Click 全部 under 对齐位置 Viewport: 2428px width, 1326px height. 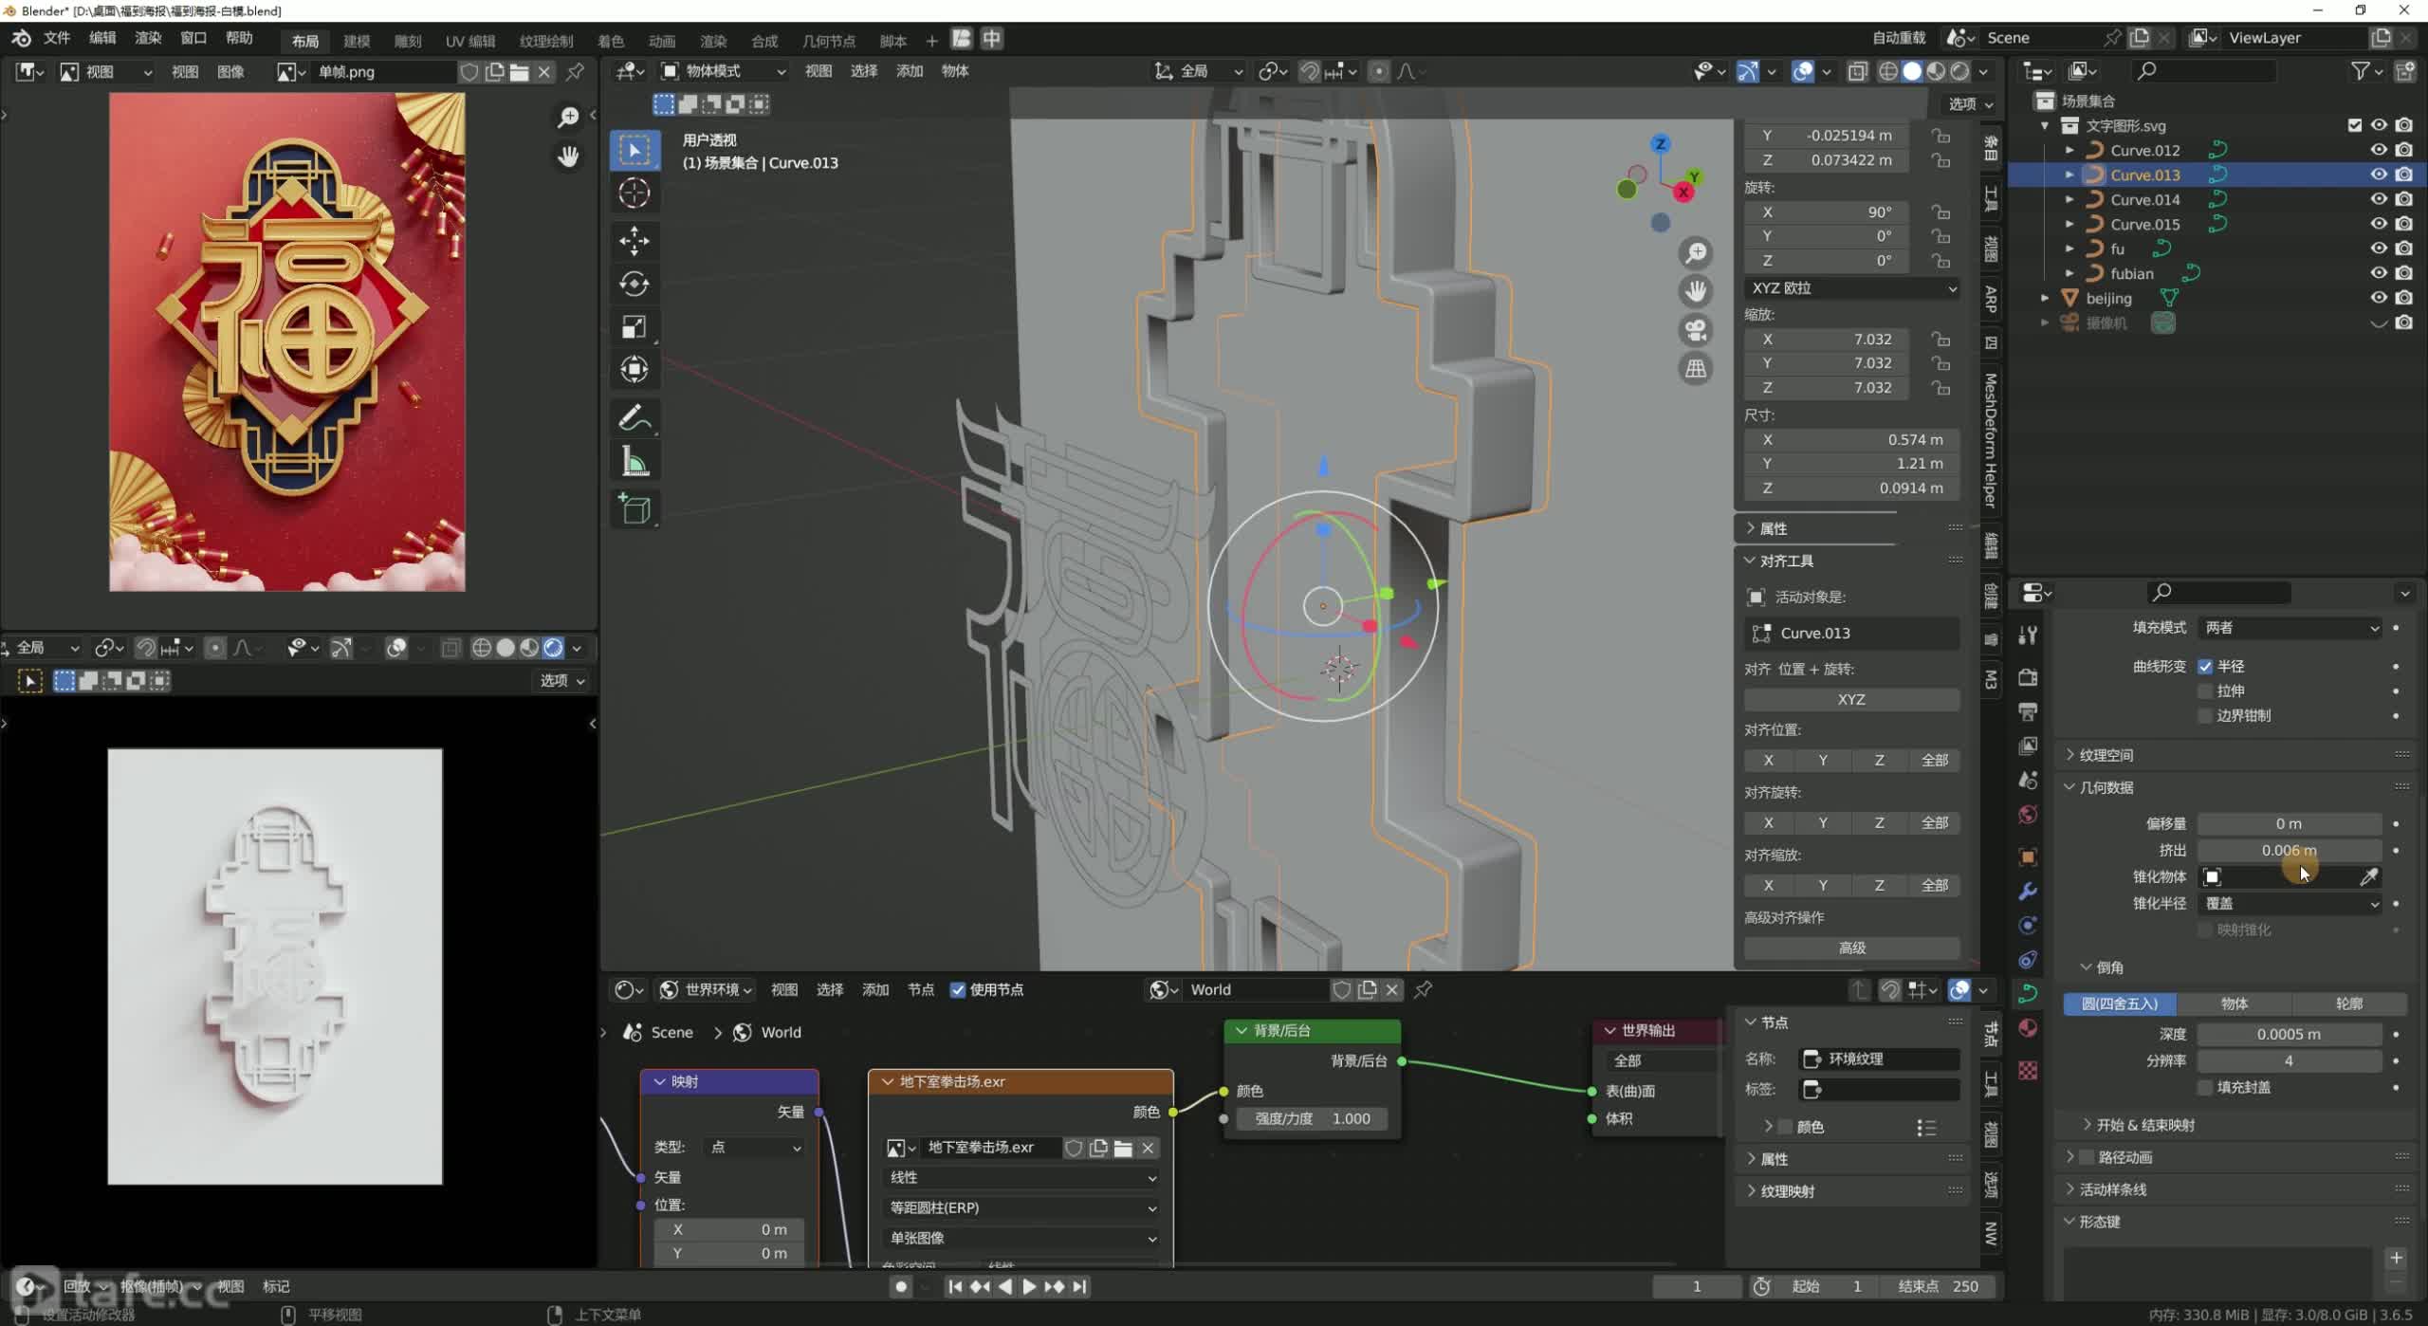(1934, 761)
